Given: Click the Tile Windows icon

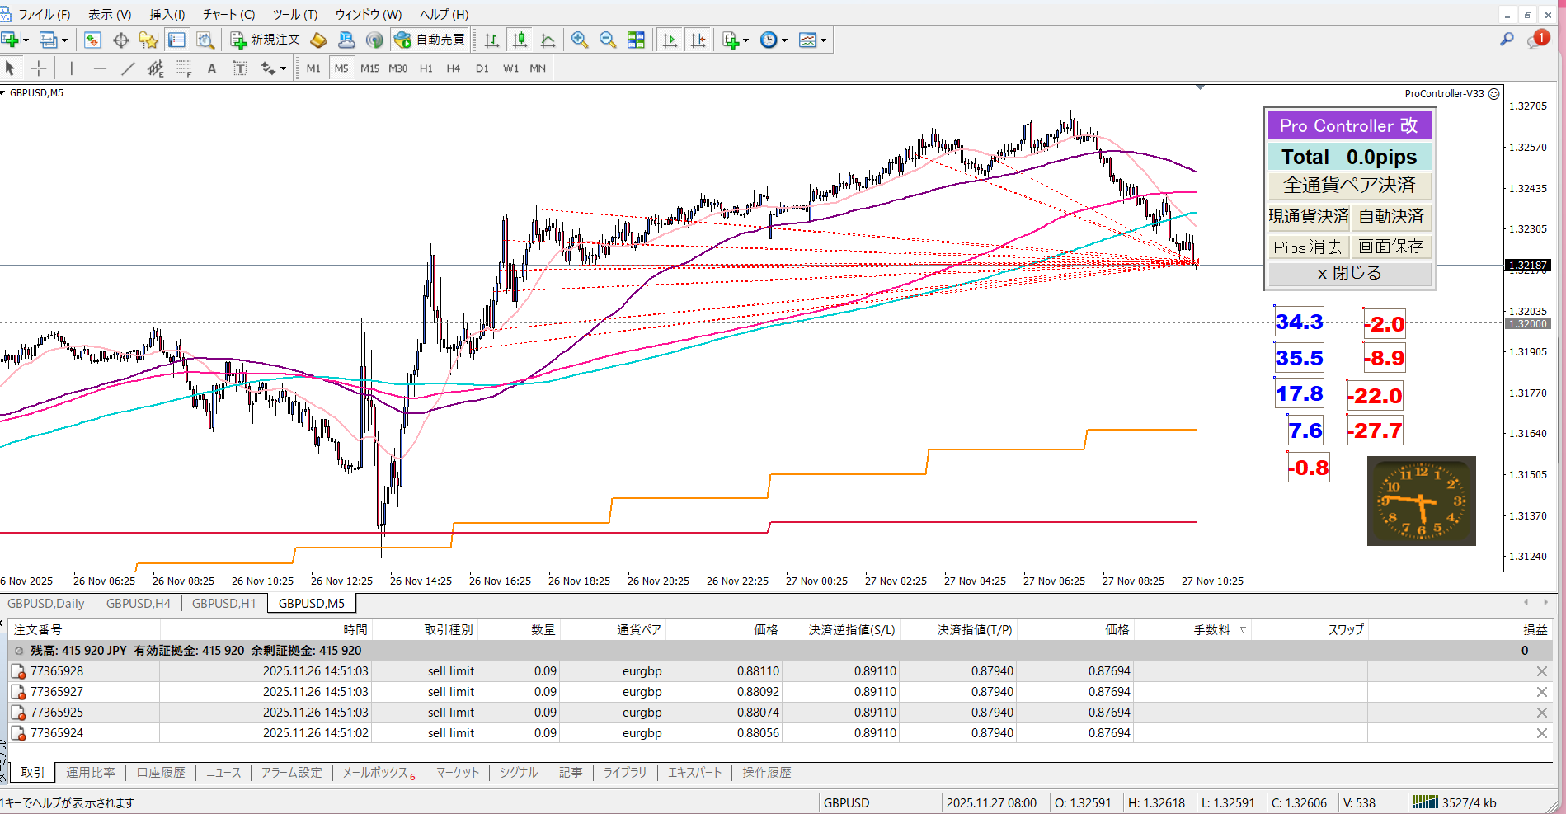Looking at the screenshot, I should point(636,40).
